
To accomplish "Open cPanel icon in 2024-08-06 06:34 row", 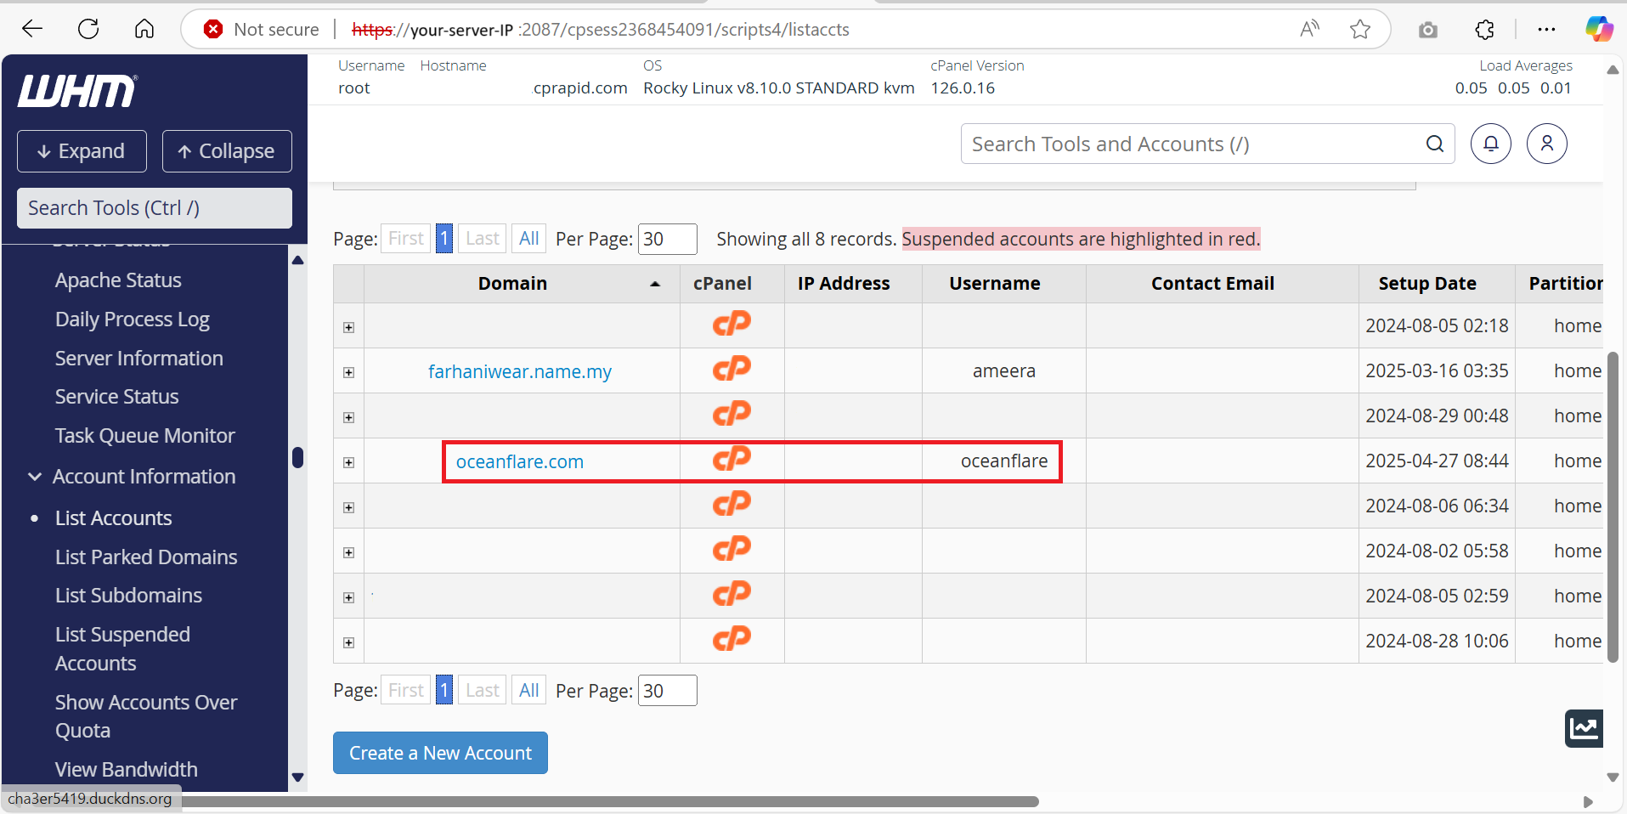I will click(x=732, y=504).
